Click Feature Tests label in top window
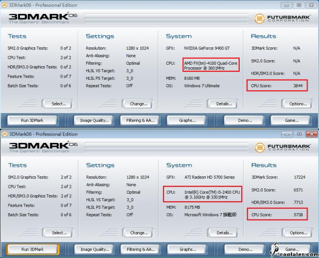The image size is (319, 258). [21, 76]
